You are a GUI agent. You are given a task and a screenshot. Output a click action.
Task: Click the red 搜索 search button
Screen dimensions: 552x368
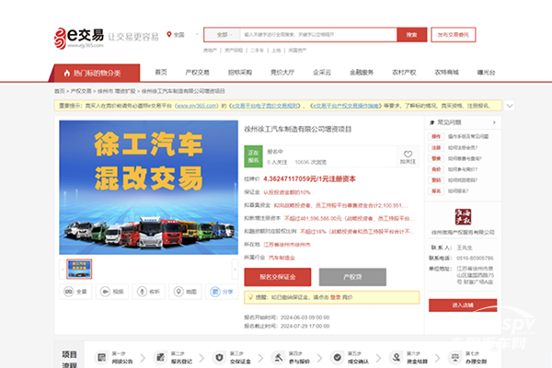point(410,34)
